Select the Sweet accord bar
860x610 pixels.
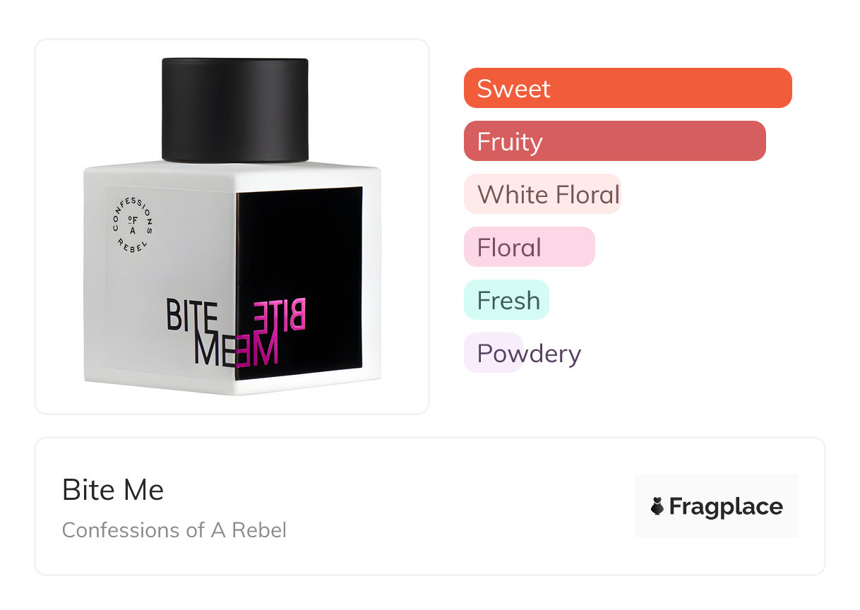click(x=627, y=88)
